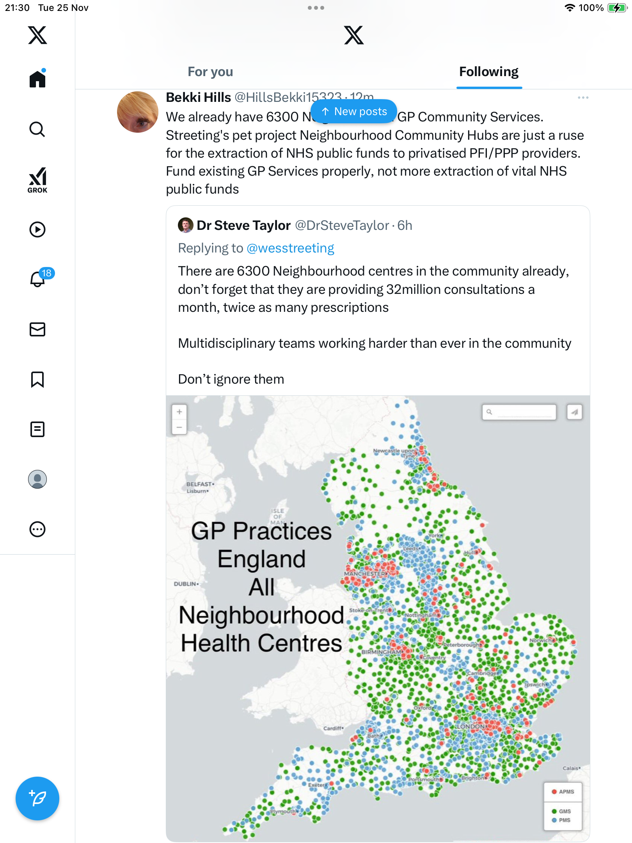Viewport: 632px width, 843px height.
Task: Open Messages envelope icon
Action: 37,329
